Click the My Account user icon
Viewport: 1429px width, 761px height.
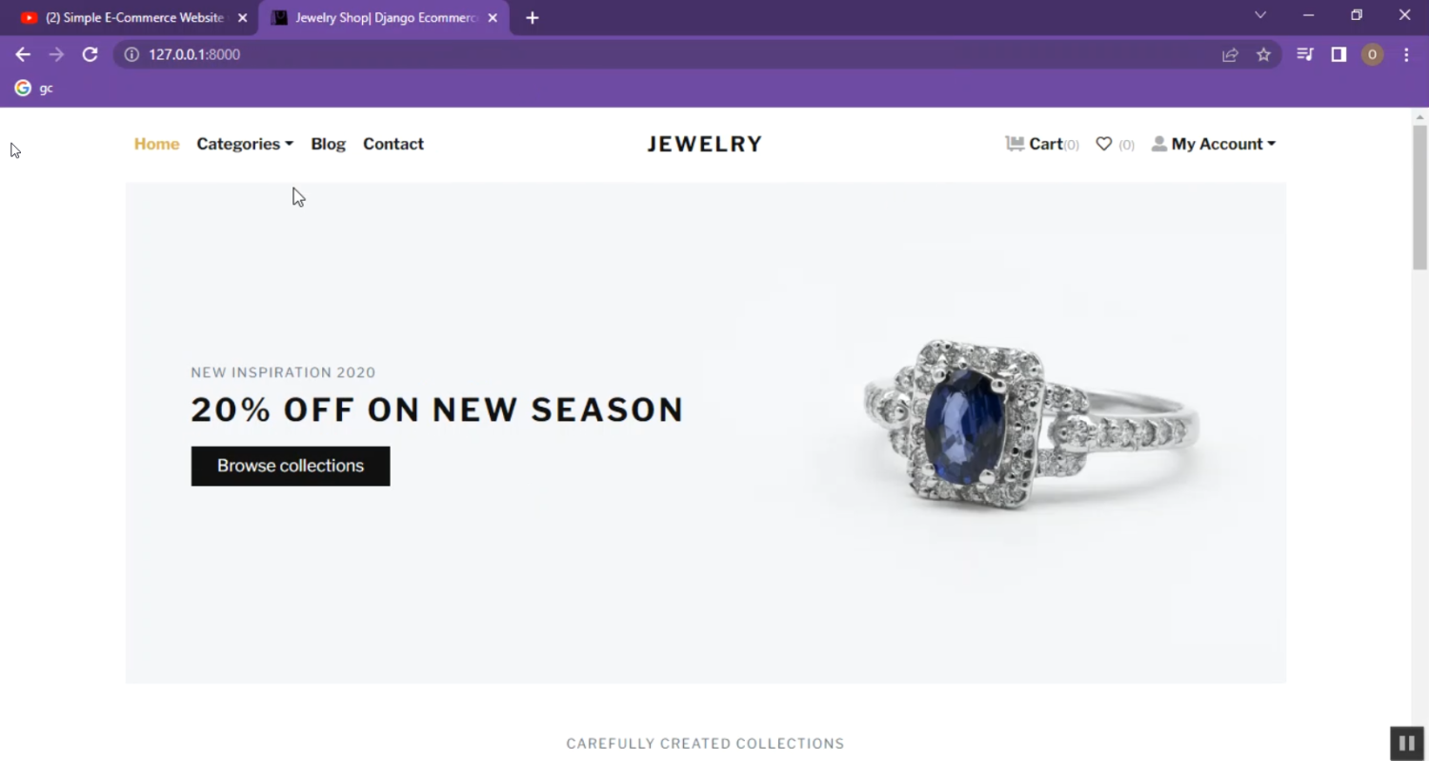tap(1159, 144)
